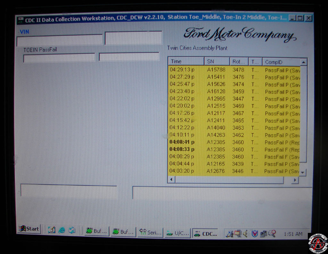Open the Start menu

[x=29, y=229]
